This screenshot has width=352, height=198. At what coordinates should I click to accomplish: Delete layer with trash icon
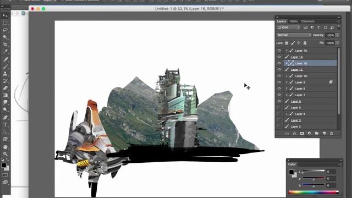coord(331,133)
